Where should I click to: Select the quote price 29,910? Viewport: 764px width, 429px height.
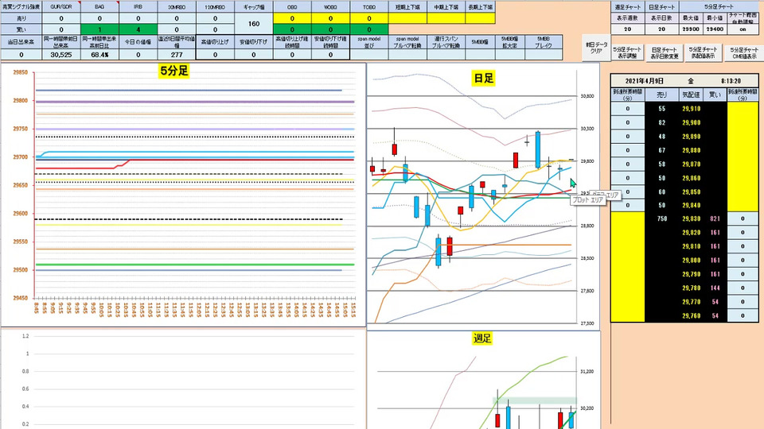691,109
